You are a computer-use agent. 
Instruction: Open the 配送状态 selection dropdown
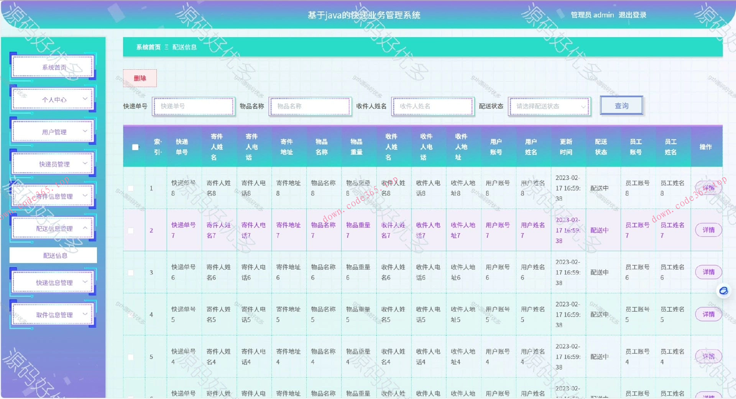coord(549,106)
